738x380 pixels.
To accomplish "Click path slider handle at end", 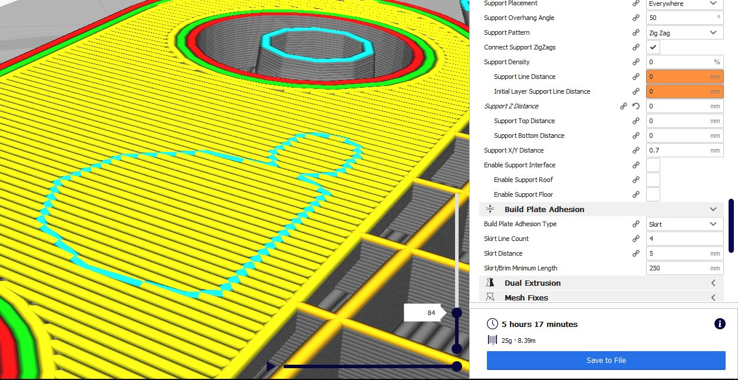I will click(x=456, y=366).
